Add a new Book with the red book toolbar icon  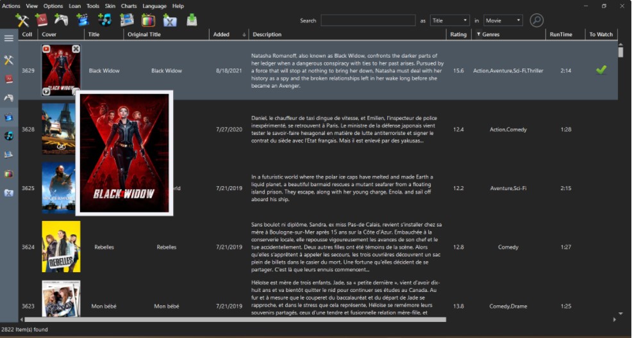(x=42, y=20)
